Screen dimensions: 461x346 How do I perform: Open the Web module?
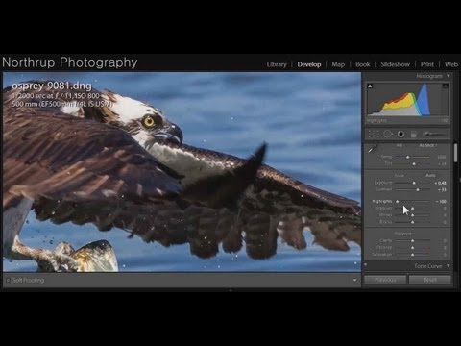451,64
